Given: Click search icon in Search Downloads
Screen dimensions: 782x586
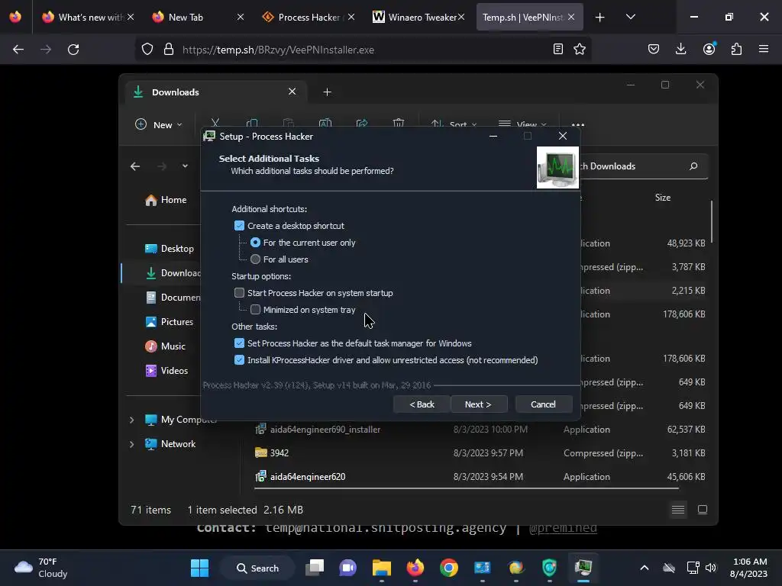Looking at the screenshot, I should [x=693, y=166].
